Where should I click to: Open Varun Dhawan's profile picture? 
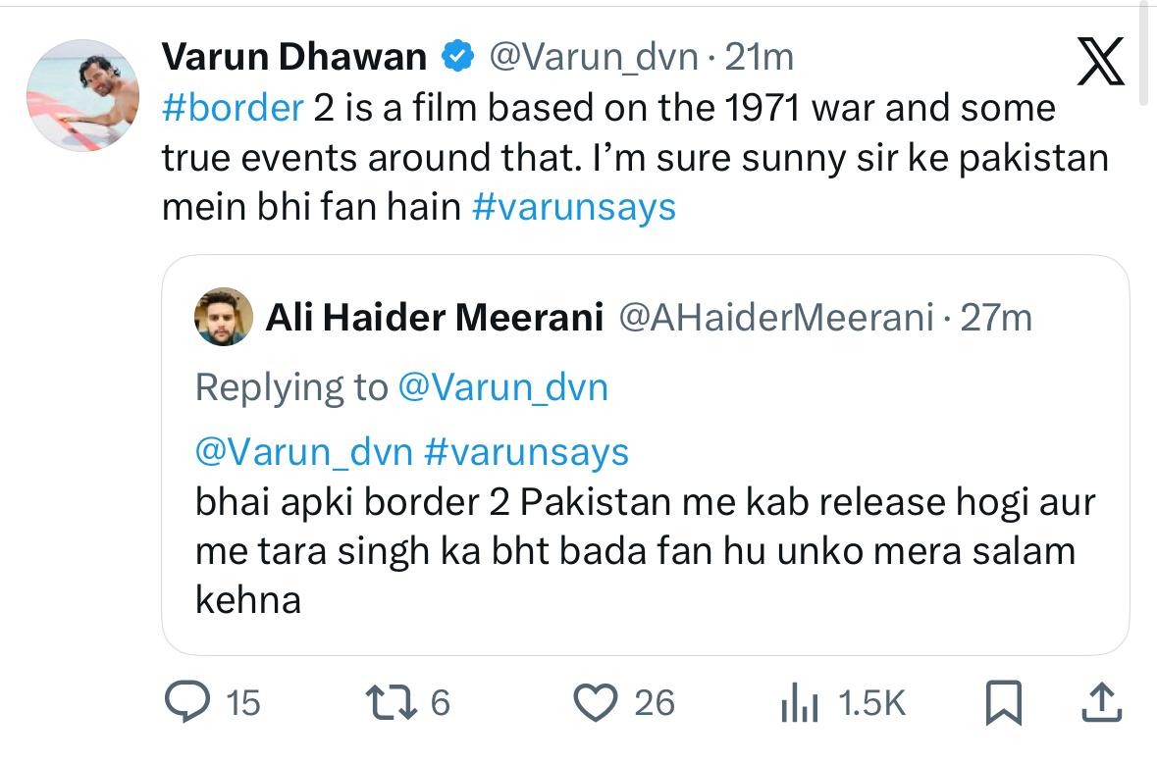tap(82, 95)
